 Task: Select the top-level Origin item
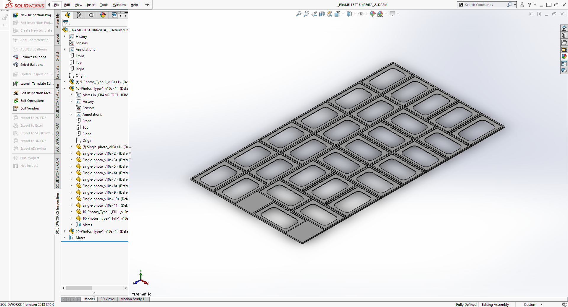(x=78, y=76)
